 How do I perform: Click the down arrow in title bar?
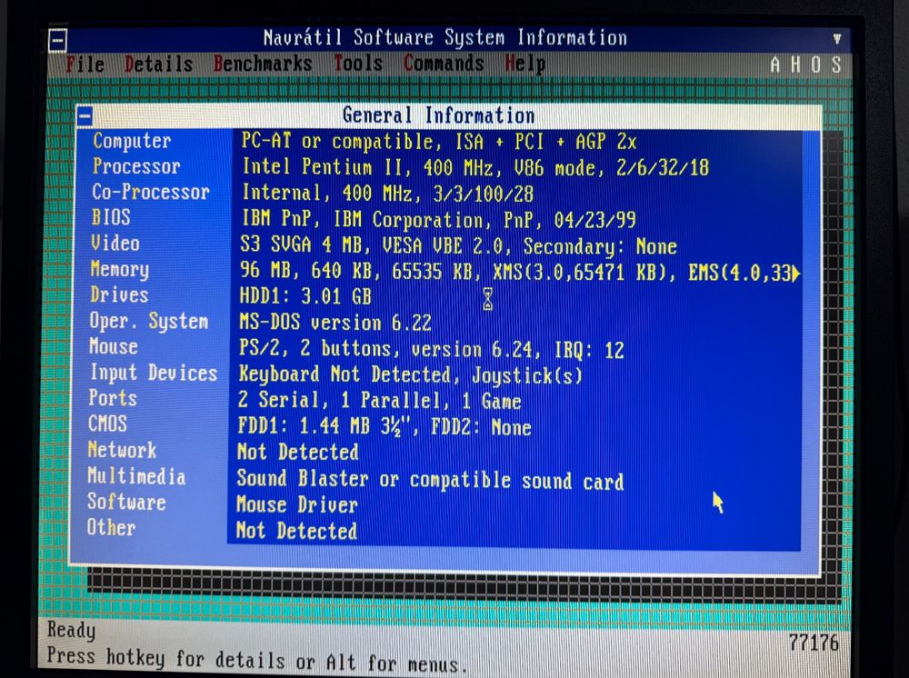coord(836,39)
